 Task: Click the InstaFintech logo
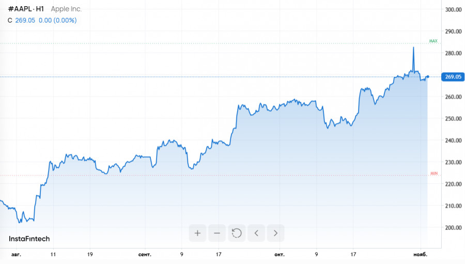coord(29,239)
